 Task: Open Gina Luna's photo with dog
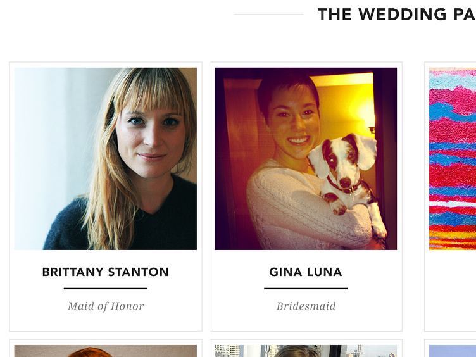coord(306,159)
